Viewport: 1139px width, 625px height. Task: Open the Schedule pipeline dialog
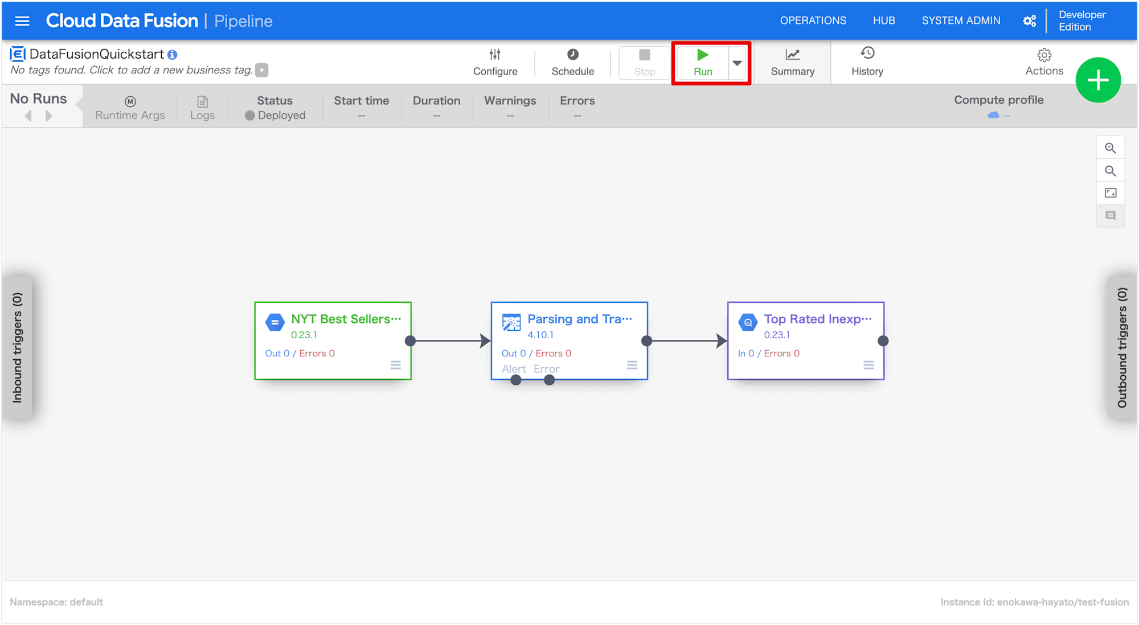572,63
